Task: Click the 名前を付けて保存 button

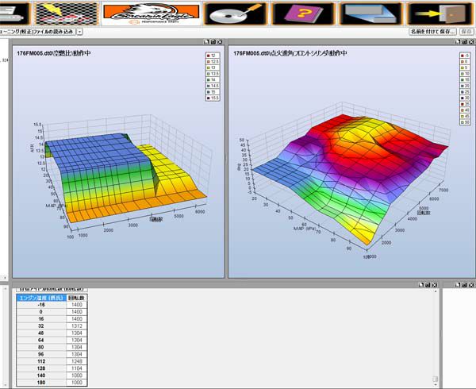Action: coord(432,32)
